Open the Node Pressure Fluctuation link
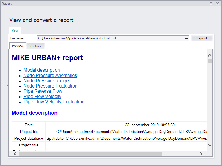The height and width of the screenshot is (166, 222). point(50,86)
